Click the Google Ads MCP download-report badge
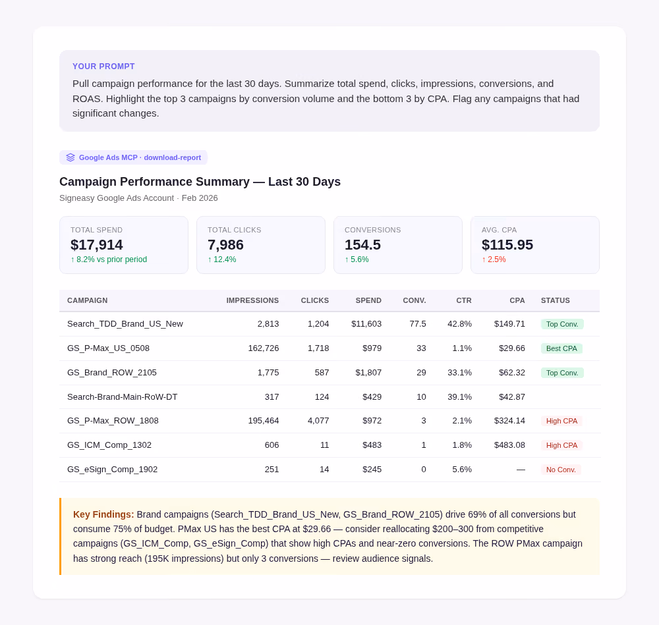 133,157
